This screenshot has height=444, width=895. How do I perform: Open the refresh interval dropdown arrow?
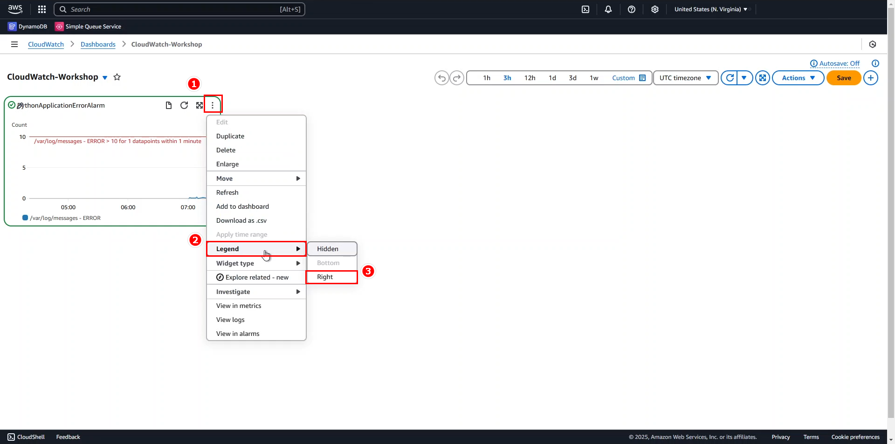point(744,78)
